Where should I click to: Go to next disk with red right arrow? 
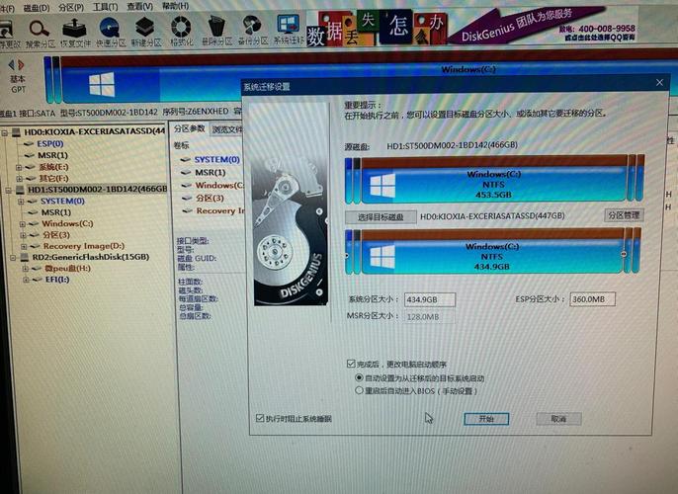21,65
